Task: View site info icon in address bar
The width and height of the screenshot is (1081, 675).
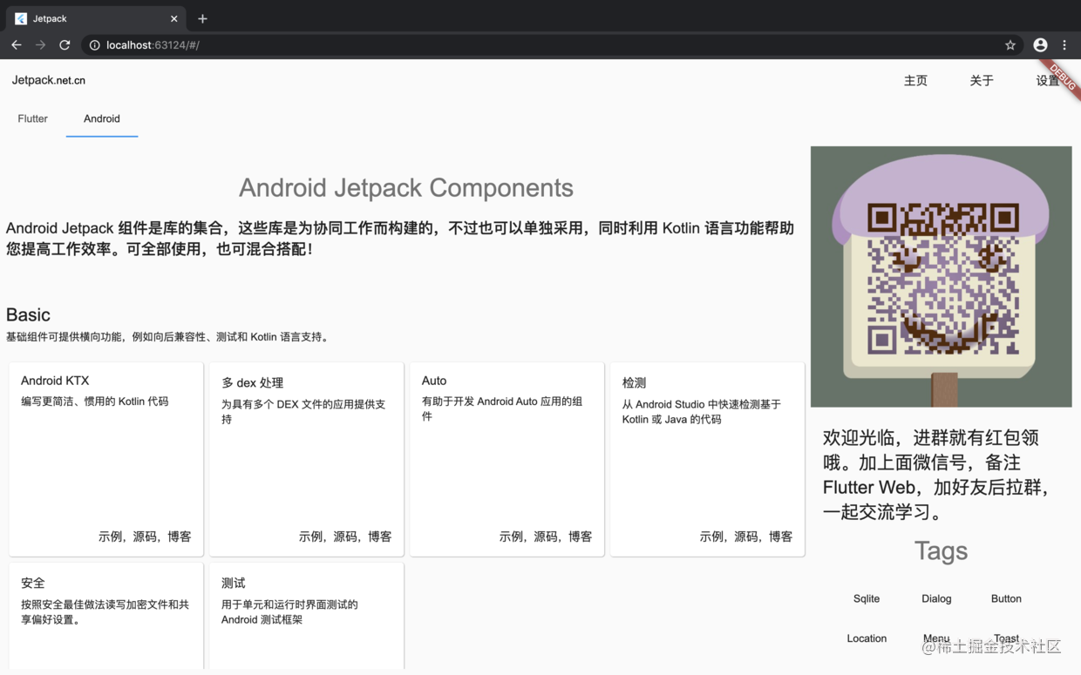Action: tap(94, 45)
